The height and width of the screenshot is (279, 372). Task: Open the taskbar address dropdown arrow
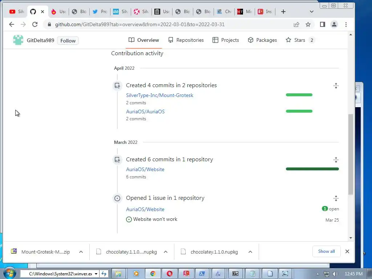coord(96,274)
